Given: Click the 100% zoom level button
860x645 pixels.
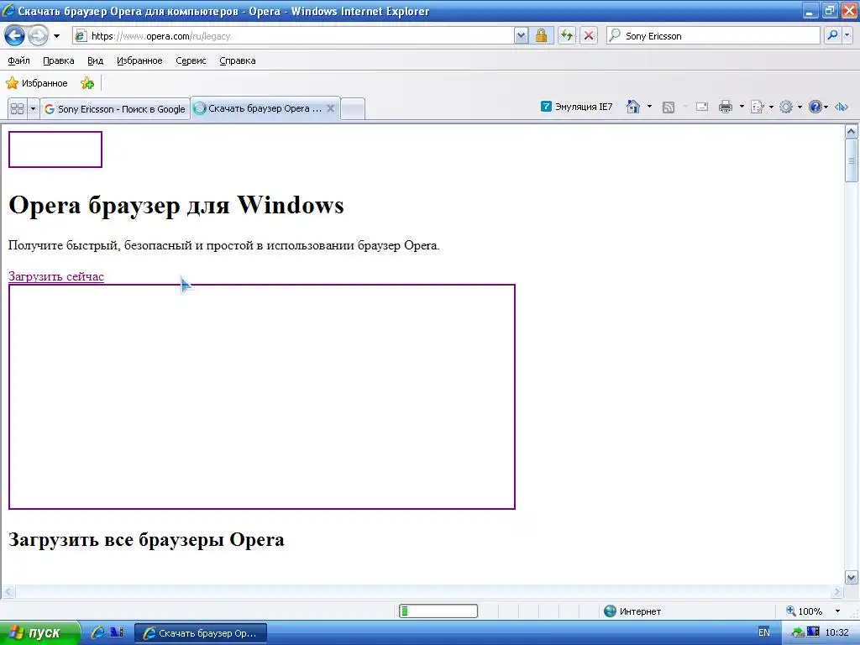Looking at the screenshot, I should (x=805, y=611).
